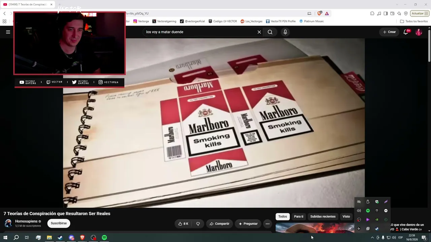
Task: Open the tab search chevron dropdown
Action: click(397, 4)
